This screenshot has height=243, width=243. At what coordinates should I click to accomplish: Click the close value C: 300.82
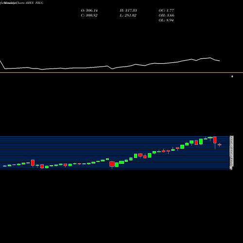pos(89,16)
